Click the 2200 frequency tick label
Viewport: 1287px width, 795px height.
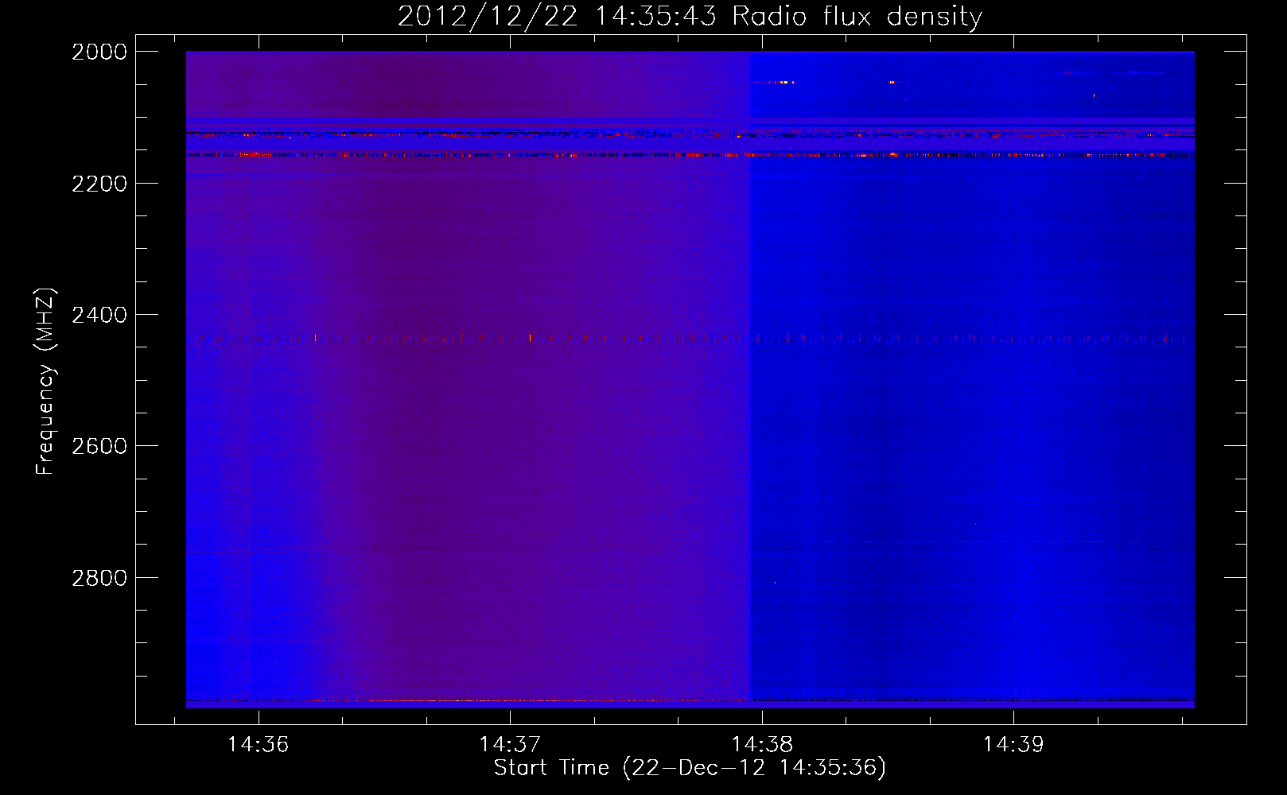(x=99, y=184)
